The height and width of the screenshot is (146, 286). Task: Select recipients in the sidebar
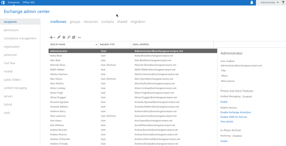[20, 22]
